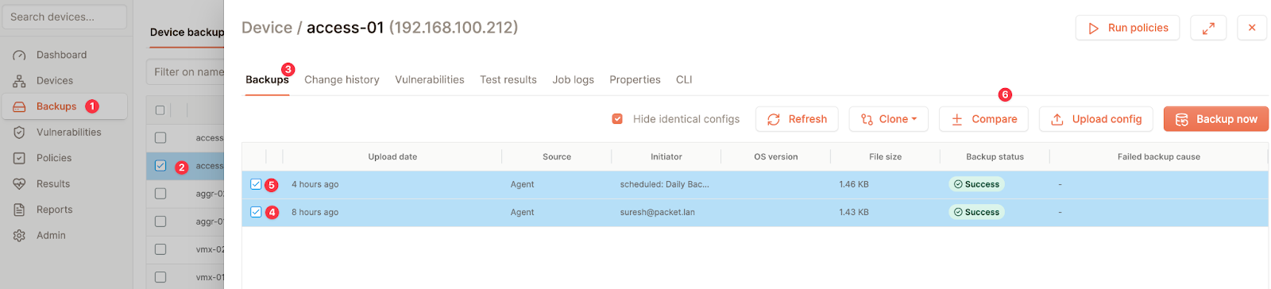1271x289 pixels.
Task: Click the Run policies button
Action: [x=1128, y=28]
